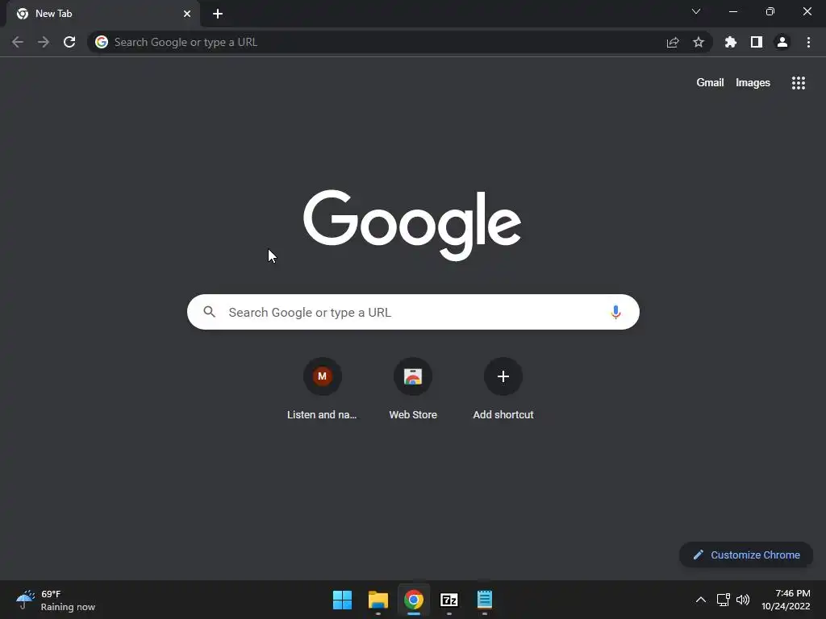
Task: Go back using the back arrow
Action: [x=18, y=42]
